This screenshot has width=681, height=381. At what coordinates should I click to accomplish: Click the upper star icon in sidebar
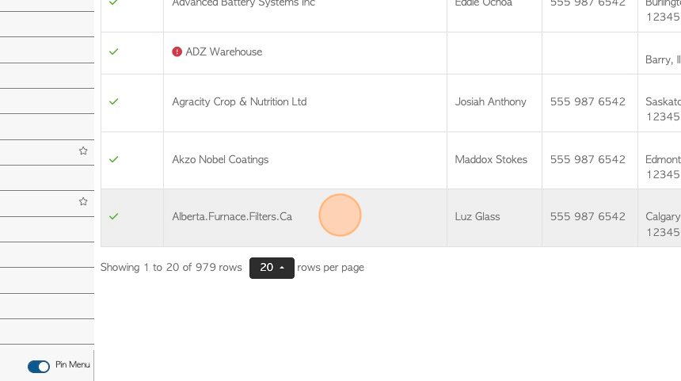83,150
